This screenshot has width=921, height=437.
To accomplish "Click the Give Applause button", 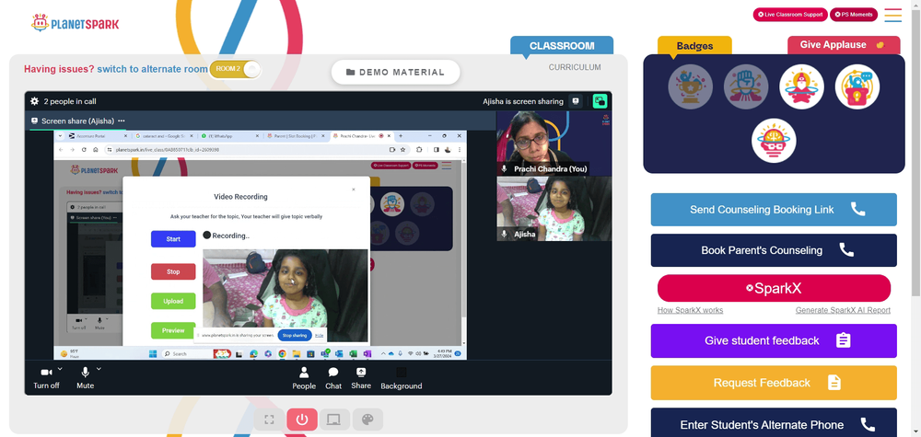I will click(844, 45).
